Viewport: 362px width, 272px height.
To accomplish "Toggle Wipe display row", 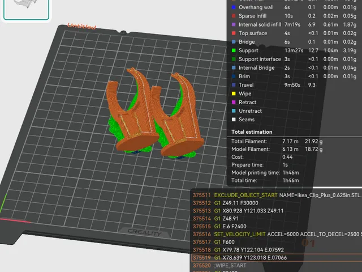I will click(x=294, y=93).
